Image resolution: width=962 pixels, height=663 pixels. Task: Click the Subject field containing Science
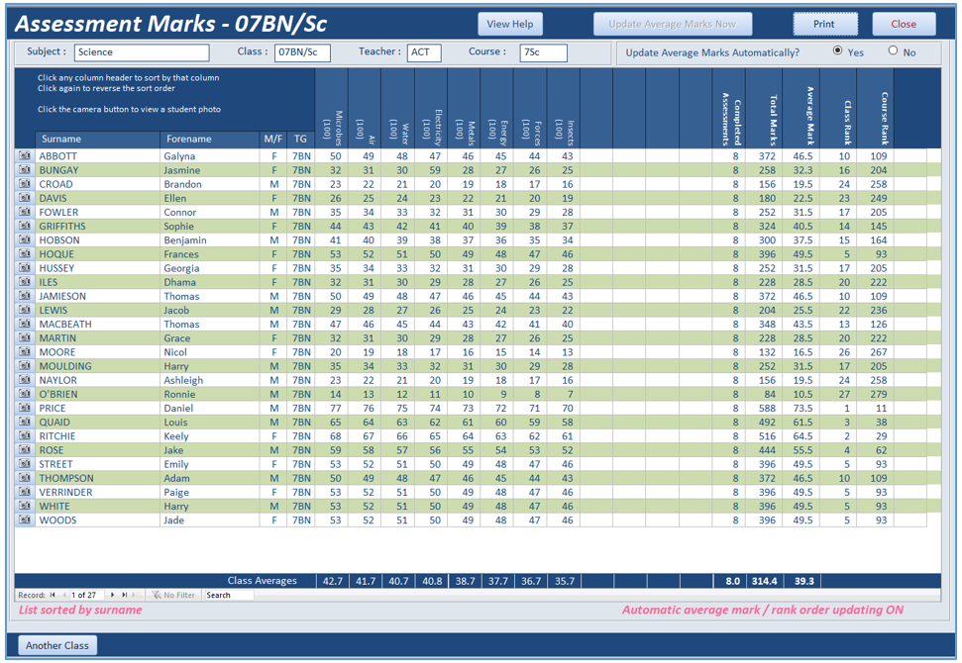tap(142, 52)
